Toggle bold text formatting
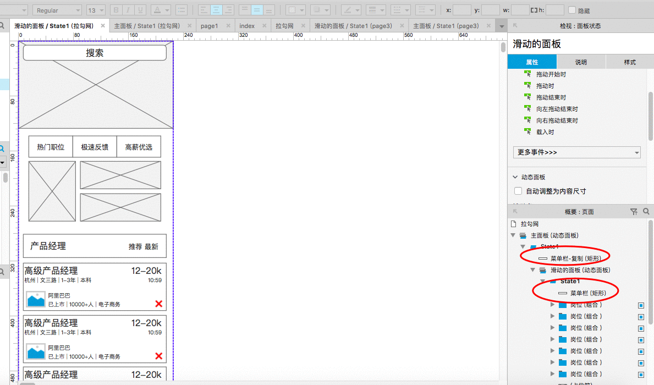654x385 pixels. coord(116,10)
